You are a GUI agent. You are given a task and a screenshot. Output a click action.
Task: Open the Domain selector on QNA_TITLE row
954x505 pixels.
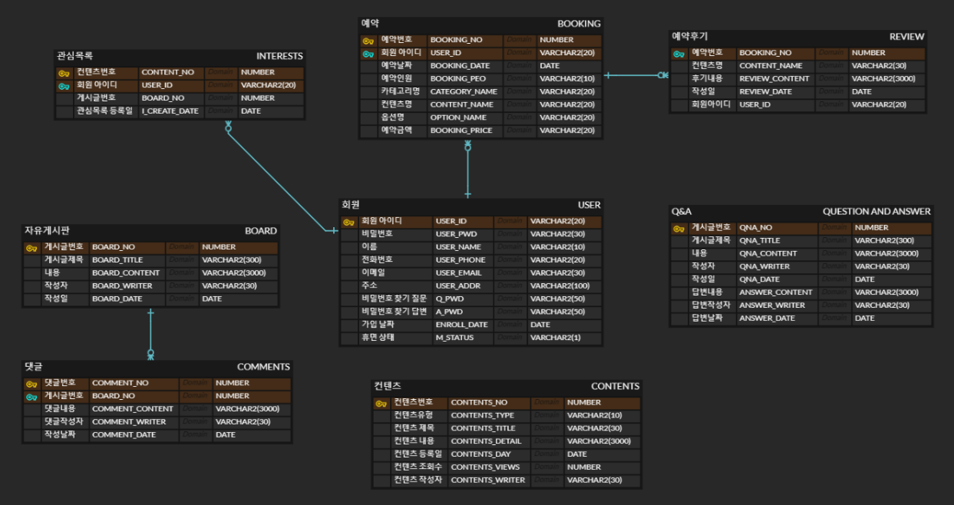tap(834, 240)
